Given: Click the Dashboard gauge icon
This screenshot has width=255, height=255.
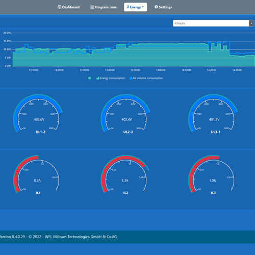Looking at the screenshot, I should click(x=59, y=7).
